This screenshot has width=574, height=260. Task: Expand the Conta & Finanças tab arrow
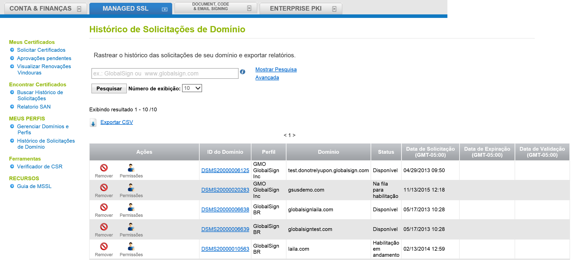point(79,9)
